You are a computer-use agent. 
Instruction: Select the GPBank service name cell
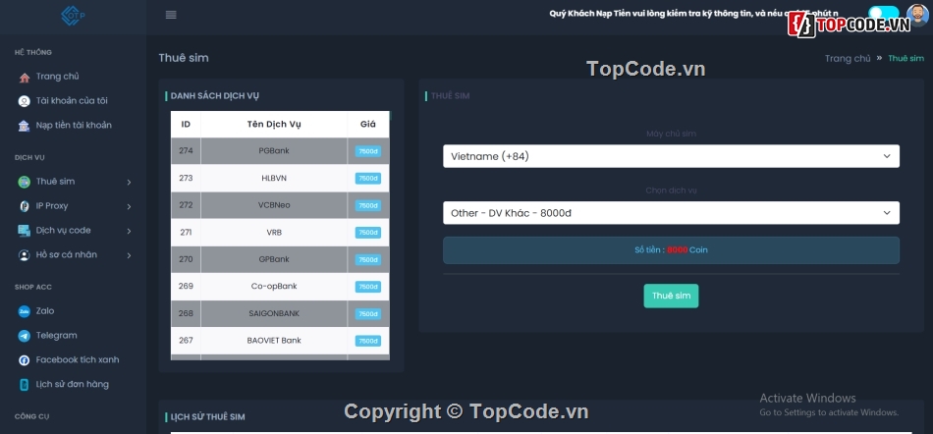pos(274,260)
